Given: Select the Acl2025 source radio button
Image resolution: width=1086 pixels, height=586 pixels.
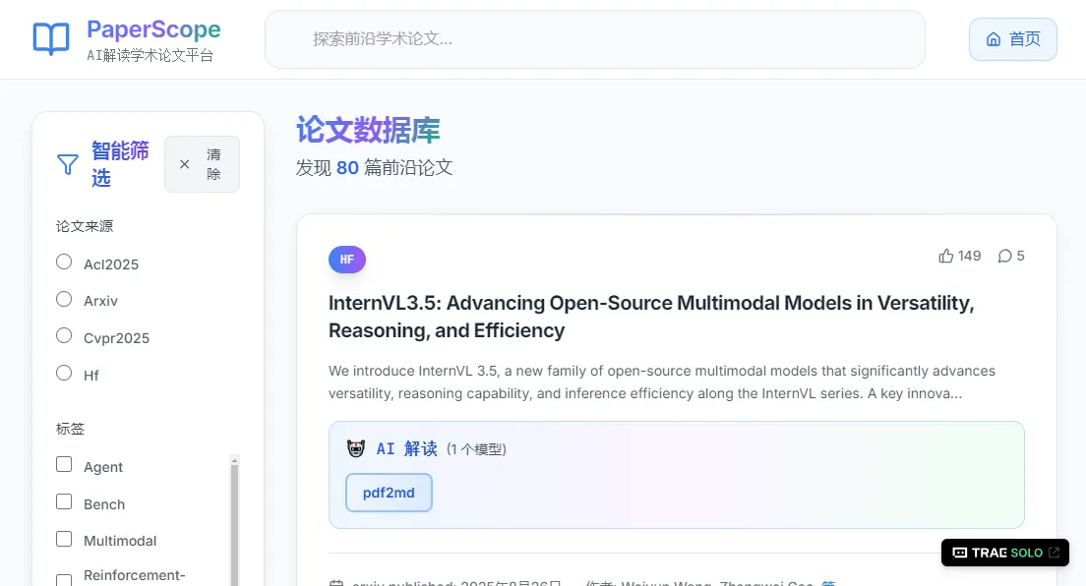Looking at the screenshot, I should point(64,262).
